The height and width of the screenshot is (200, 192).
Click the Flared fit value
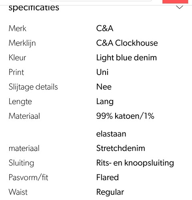[108, 178]
